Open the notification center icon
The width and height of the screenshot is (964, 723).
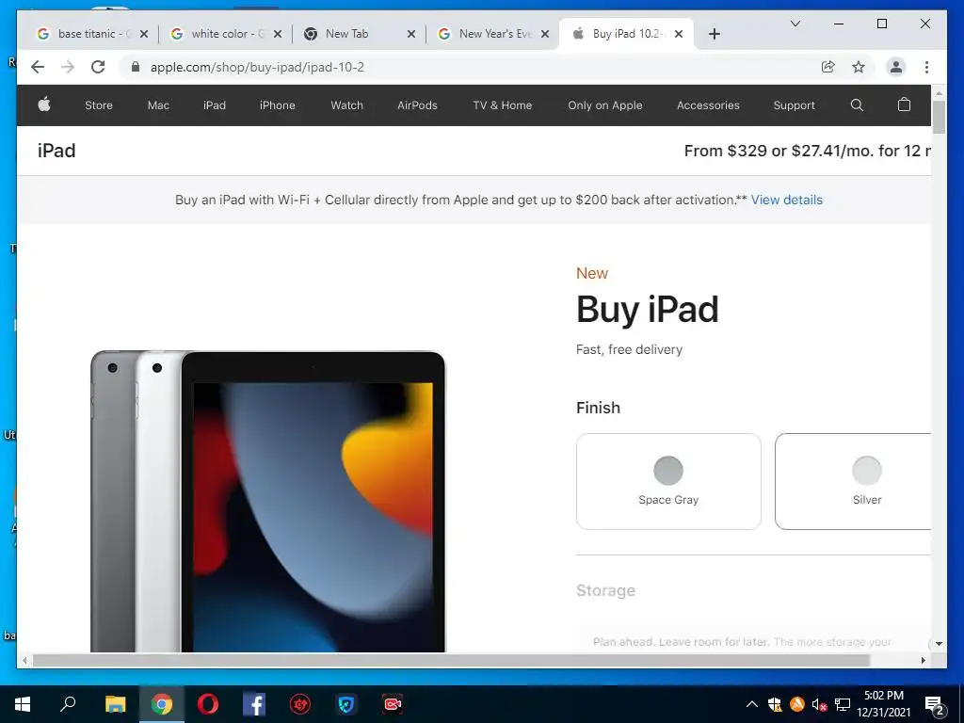pos(935,704)
